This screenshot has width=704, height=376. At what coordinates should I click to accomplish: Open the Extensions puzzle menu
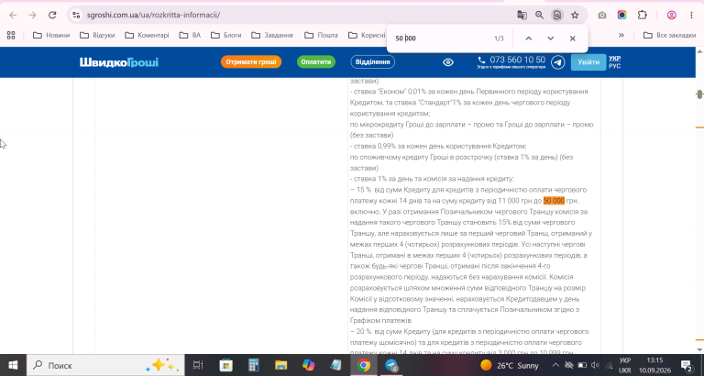coord(642,15)
